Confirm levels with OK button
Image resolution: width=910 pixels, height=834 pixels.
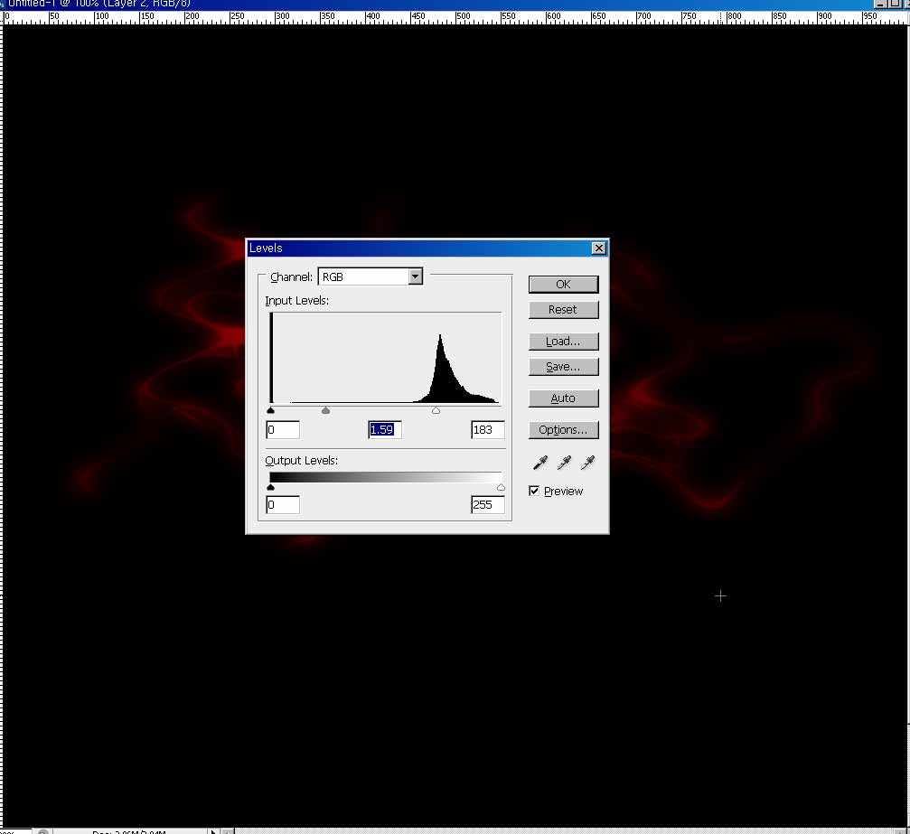pyautogui.click(x=563, y=285)
